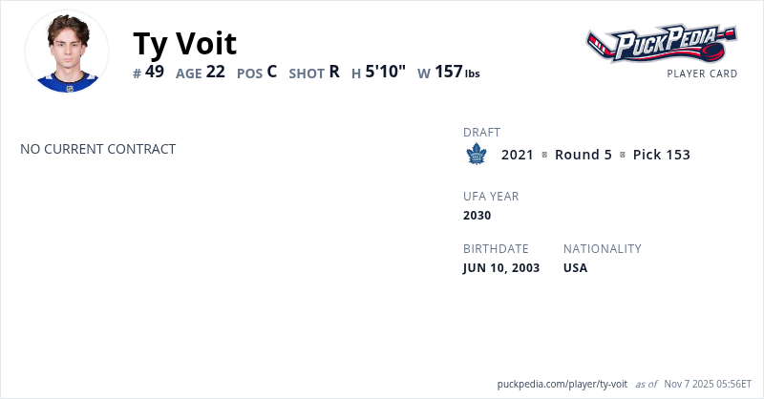764x399 pixels.
Task: Click Ty Voit's headshot photo
Action: coord(67,52)
